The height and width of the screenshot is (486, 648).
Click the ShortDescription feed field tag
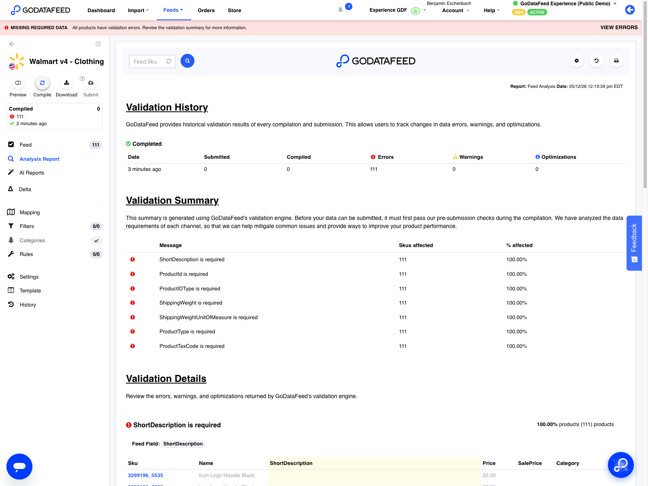pyautogui.click(x=183, y=444)
